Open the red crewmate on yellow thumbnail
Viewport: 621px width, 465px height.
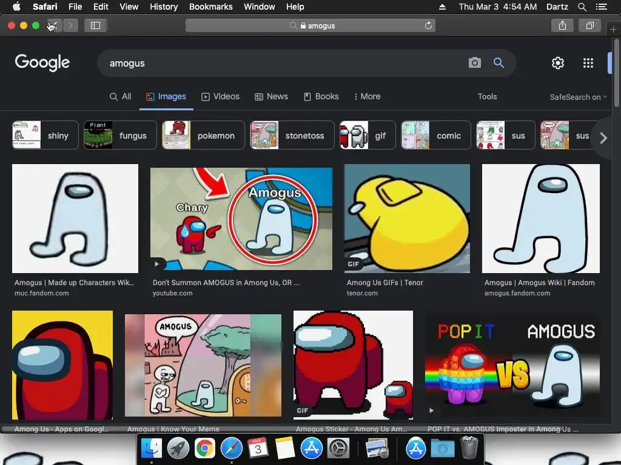(x=62, y=365)
